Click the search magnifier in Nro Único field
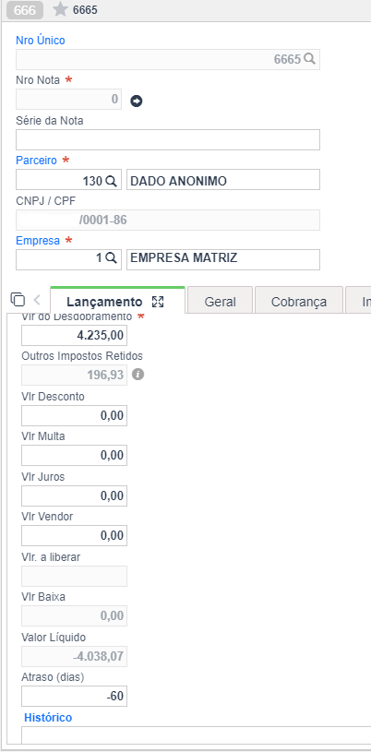The image size is (371, 752). pos(309,59)
